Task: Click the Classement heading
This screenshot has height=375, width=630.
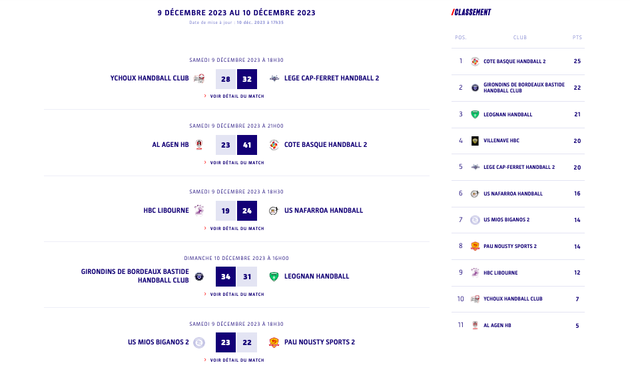Action: [472, 12]
